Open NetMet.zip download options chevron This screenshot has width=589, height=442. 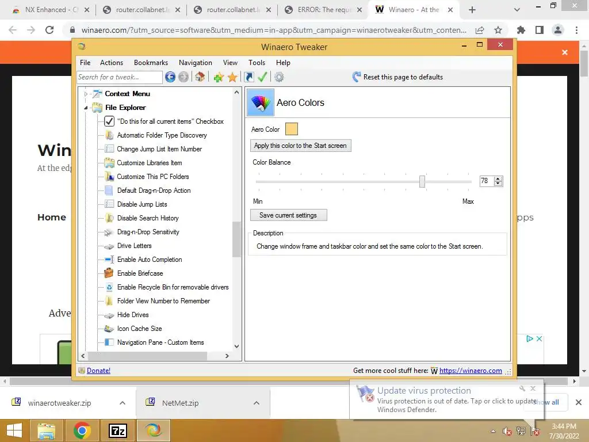click(257, 403)
